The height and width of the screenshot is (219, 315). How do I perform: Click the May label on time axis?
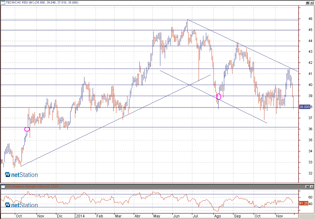tap(157, 216)
